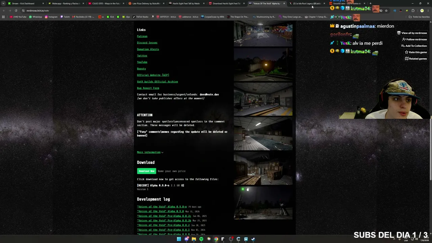Open the Patreon link
The width and height of the screenshot is (432, 243).
[x=142, y=36]
